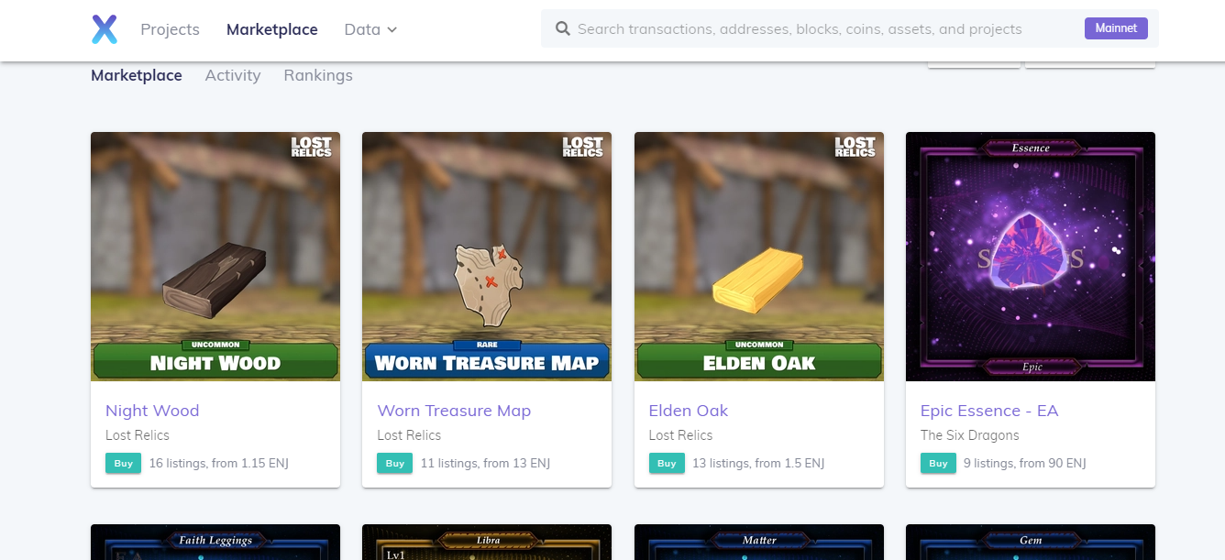
Task: Click '9 listings, from 90 ENJ' text
Action: point(1025,464)
